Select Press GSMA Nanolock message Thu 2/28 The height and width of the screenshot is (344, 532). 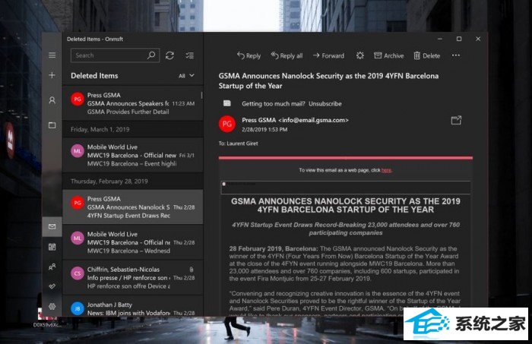point(133,207)
